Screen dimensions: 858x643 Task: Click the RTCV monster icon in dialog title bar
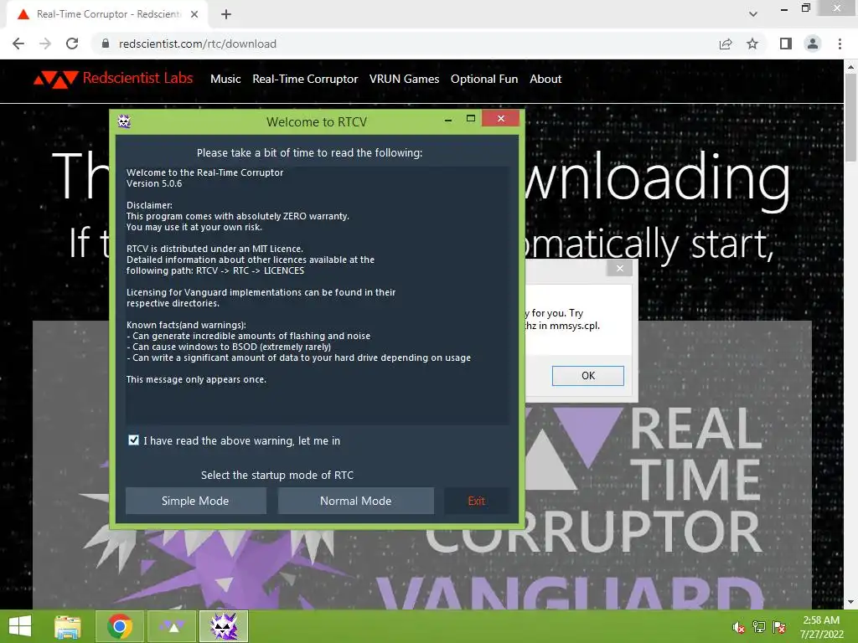pos(124,121)
